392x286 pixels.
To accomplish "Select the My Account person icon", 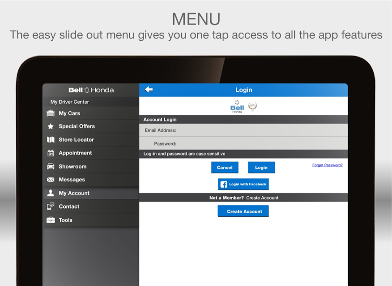I will (51, 193).
